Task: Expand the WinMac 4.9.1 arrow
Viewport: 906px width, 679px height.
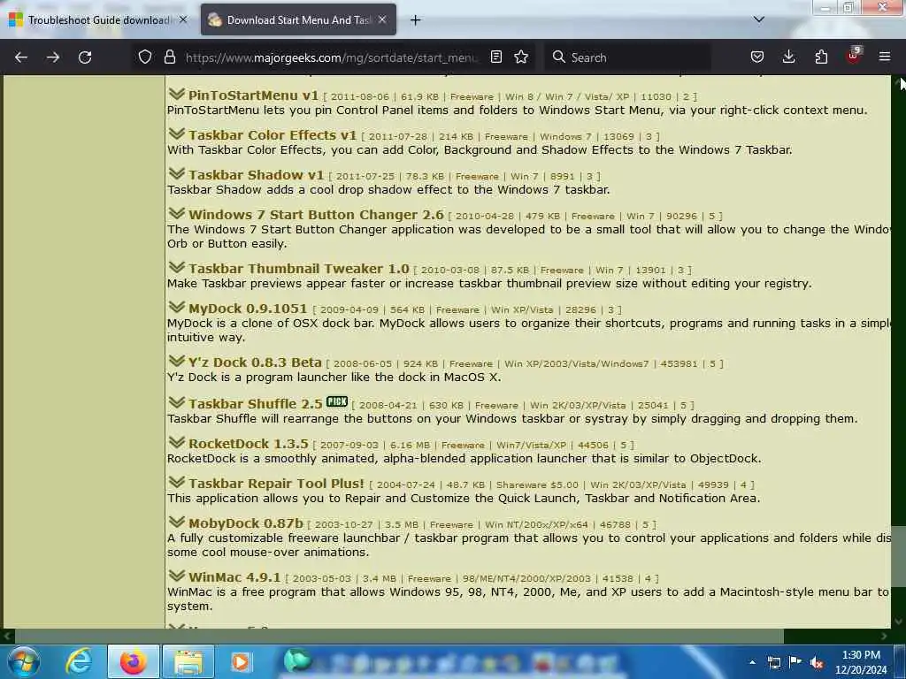Action: (x=177, y=576)
